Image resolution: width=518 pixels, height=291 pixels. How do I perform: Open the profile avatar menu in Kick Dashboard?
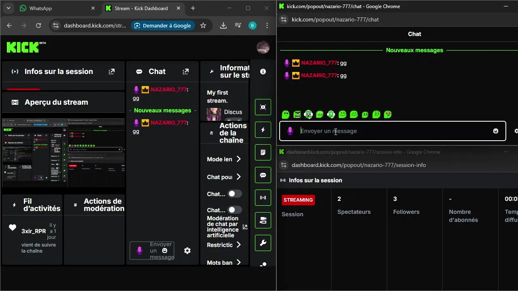pyautogui.click(x=263, y=47)
